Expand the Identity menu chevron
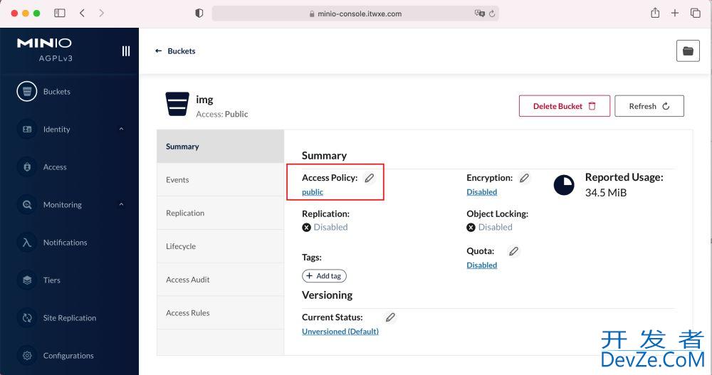Viewport: 712px width, 375px height. [x=121, y=129]
